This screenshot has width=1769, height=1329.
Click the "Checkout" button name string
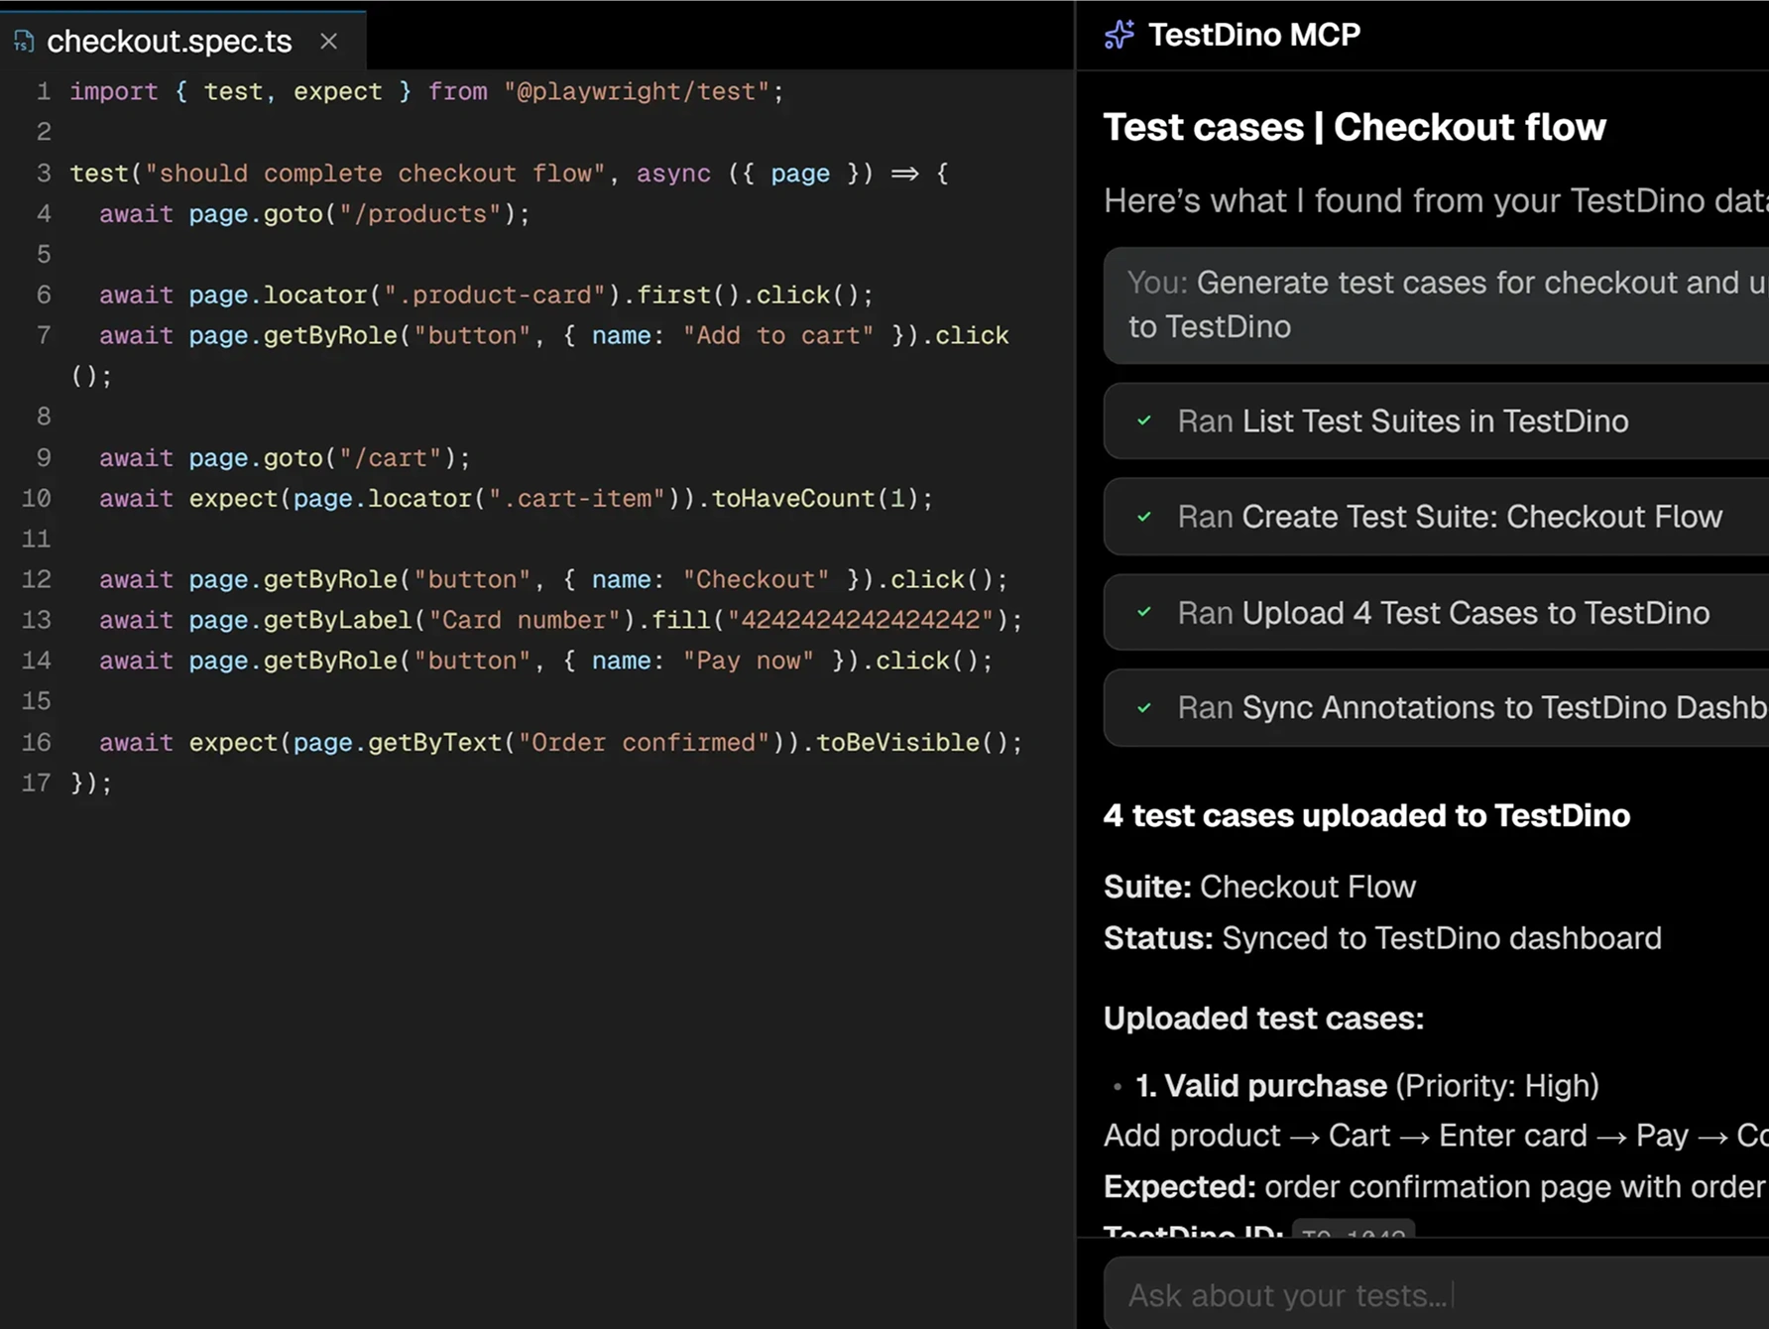point(756,579)
